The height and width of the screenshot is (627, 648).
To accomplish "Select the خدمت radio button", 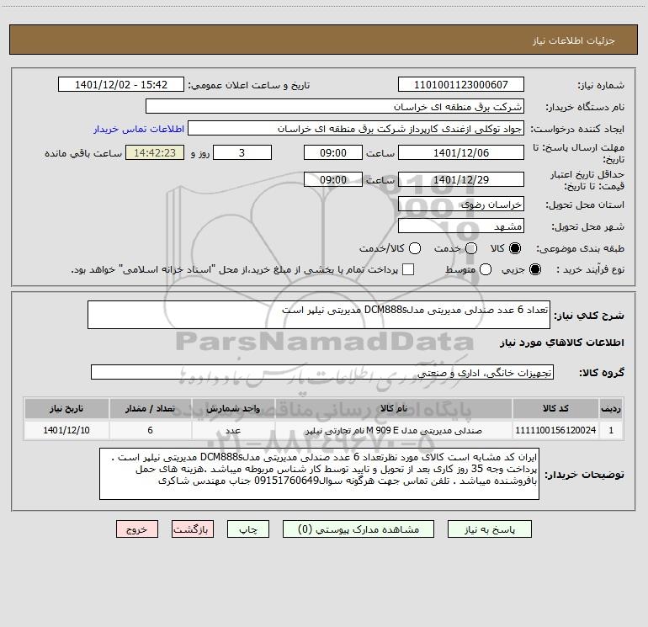I will tap(471, 248).
